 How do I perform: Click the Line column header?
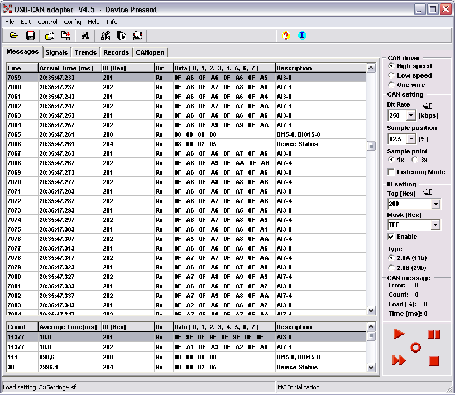(x=22, y=68)
